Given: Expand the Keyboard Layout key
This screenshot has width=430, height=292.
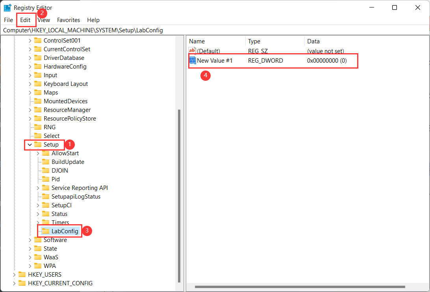Looking at the screenshot, I should click(x=30, y=84).
